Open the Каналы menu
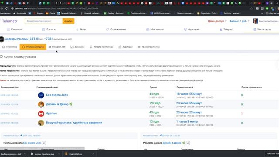The width and height of the screenshot is (279, 157). tap(14, 29)
